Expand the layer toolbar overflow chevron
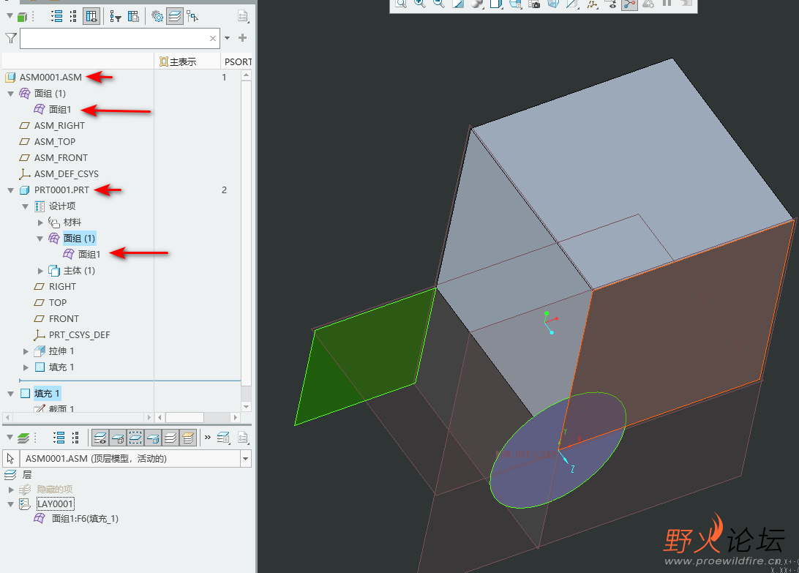 (x=207, y=438)
